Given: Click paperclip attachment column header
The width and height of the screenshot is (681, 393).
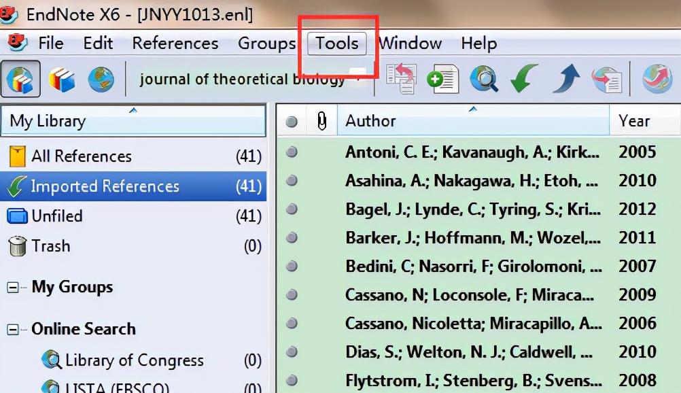Looking at the screenshot, I should click(321, 121).
